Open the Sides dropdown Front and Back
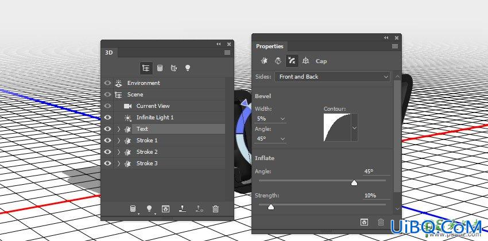Viewport: 488px width, 241px height. (332, 76)
